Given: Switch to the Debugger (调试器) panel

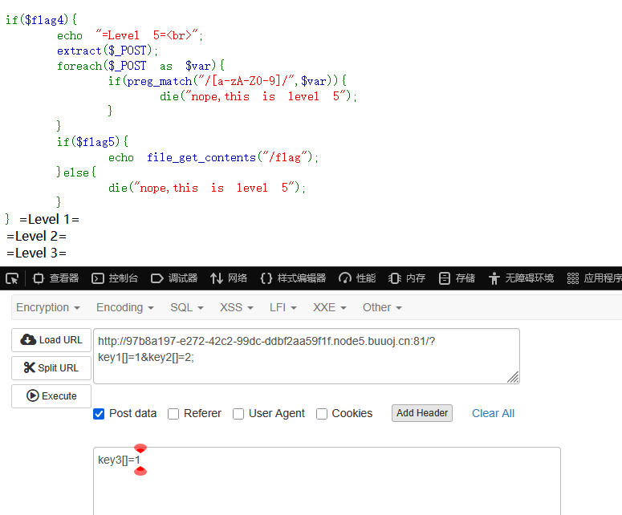Looking at the screenshot, I should tap(174, 278).
